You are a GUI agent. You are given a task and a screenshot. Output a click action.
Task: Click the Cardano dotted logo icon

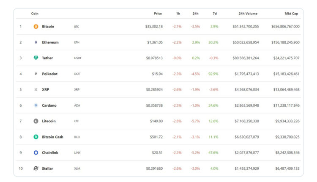36,105
